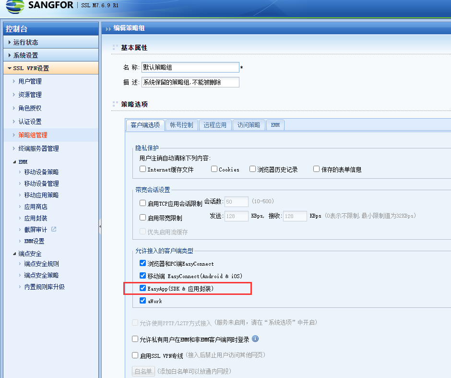Click the 带宽会话设置 group label

click(x=153, y=190)
